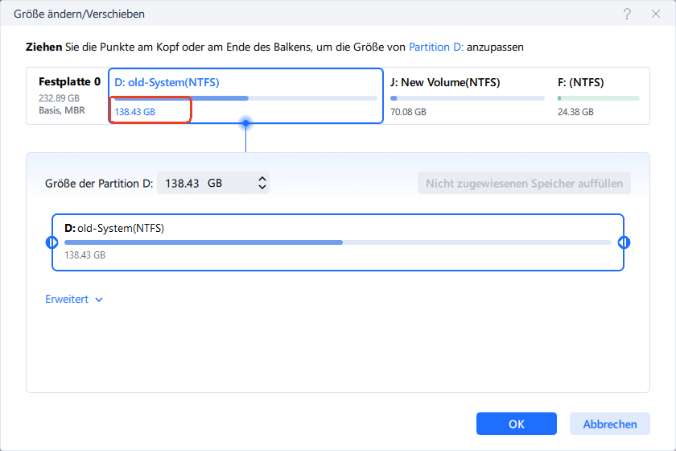Select the F: (NTFS) partition
Screen dimensions: 676x451
[x=580, y=82]
